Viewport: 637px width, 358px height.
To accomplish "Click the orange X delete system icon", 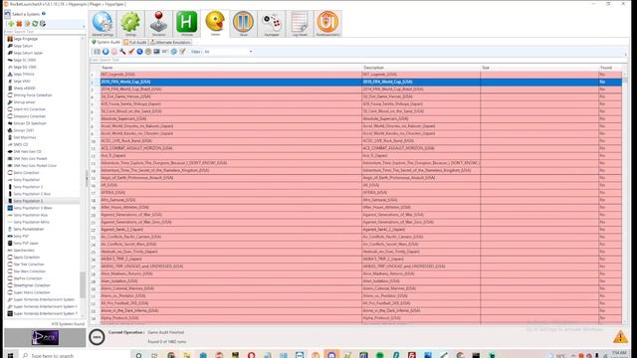I will tap(19, 24).
